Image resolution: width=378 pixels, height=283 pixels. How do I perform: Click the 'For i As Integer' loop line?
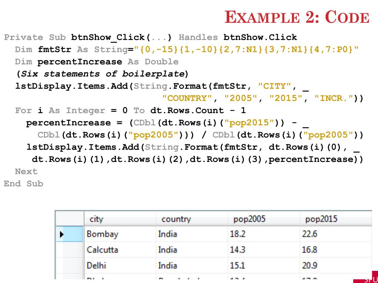click(130, 111)
